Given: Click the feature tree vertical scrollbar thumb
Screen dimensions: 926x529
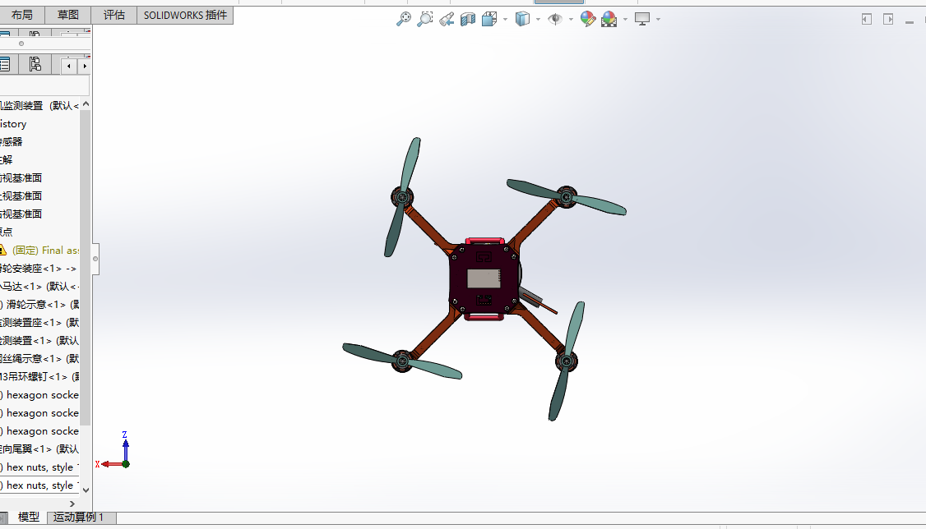Looking at the screenshot, I should coord(86,267).
